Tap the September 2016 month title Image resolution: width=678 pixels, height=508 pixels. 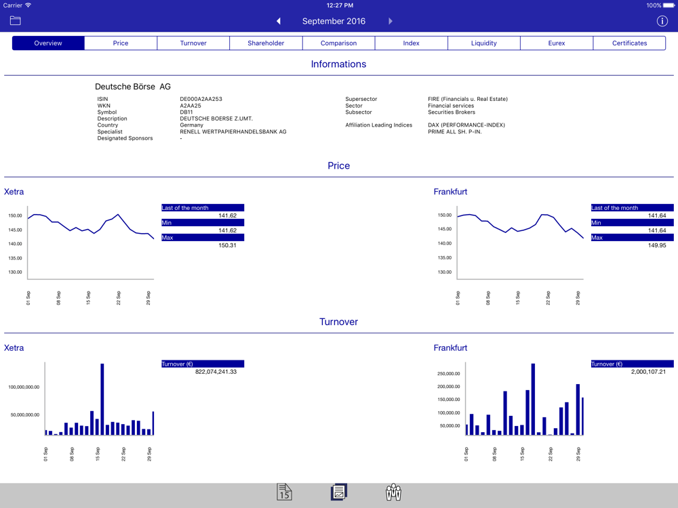click(334, 21)
